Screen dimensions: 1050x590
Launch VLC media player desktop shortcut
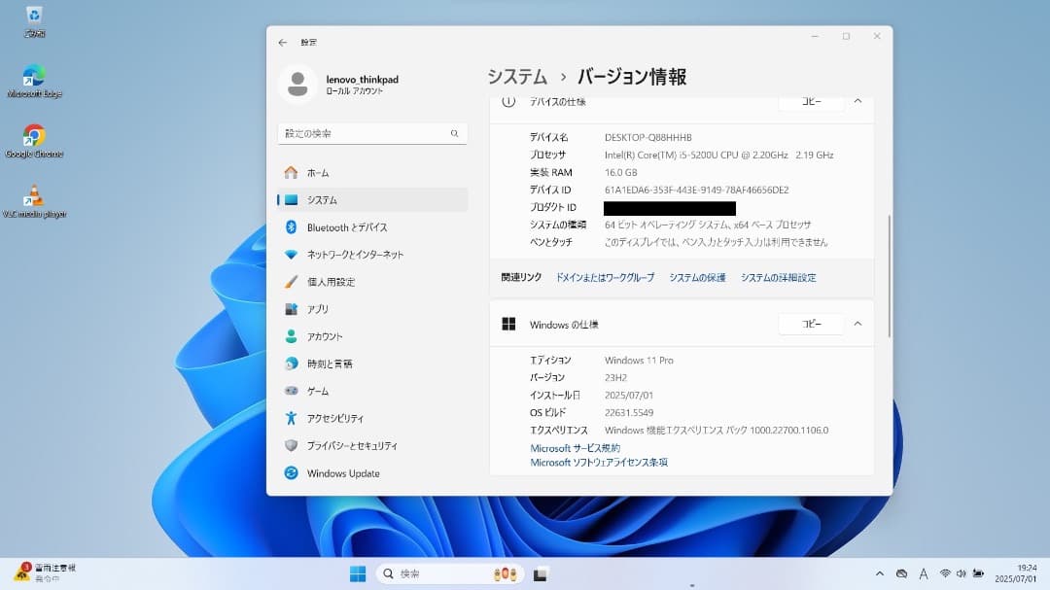[35, 191]
